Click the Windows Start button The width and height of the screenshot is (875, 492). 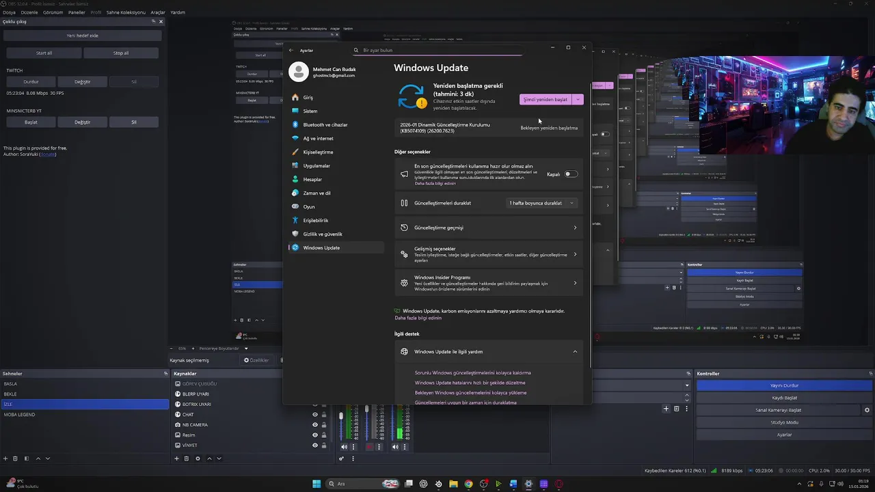click(317, 484)
